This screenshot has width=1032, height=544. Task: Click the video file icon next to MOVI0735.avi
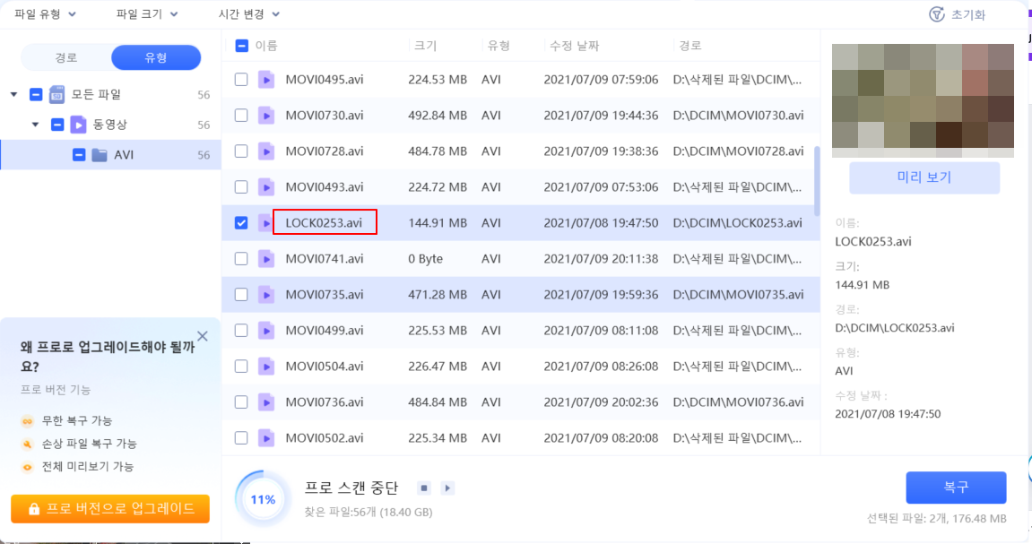click(x=266, y=295)
